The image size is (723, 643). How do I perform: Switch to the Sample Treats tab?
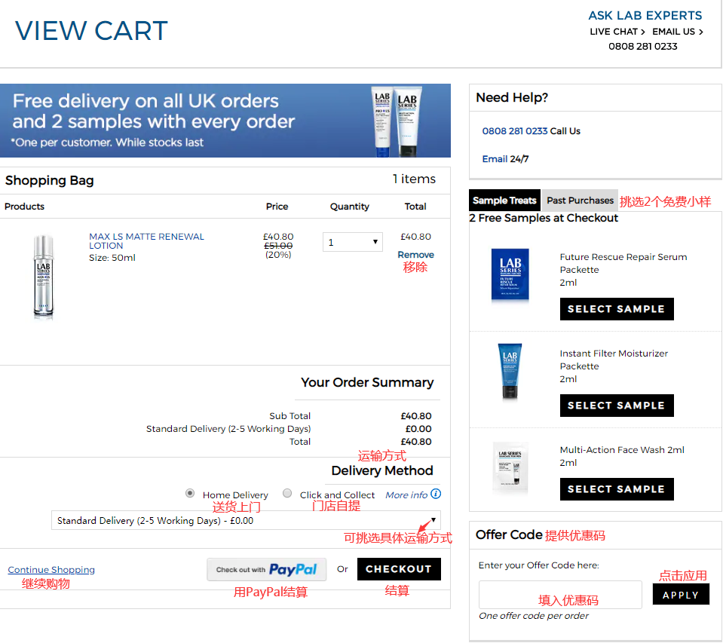point(504,201)
